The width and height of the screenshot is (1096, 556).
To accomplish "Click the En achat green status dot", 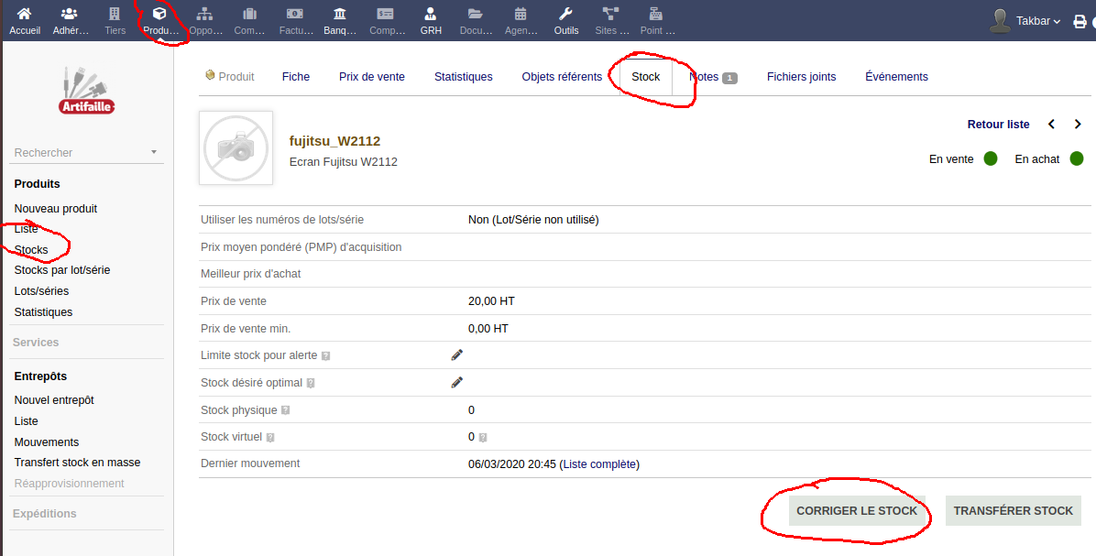I will point(1077,159).
